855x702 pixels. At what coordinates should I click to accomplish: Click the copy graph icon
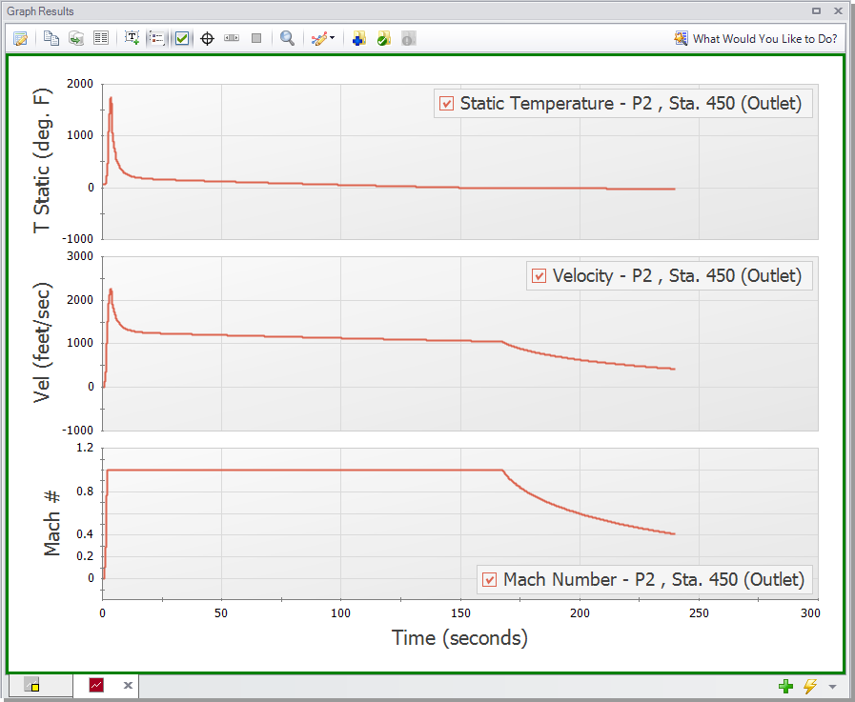pos(51,39)
